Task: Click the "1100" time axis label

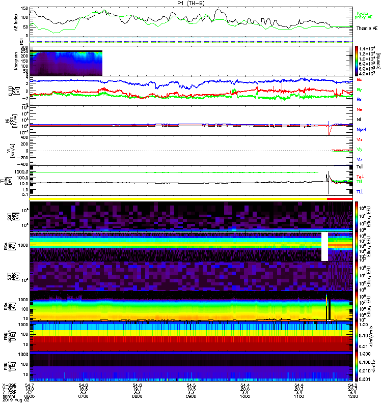Action: (x=298, y=396)
